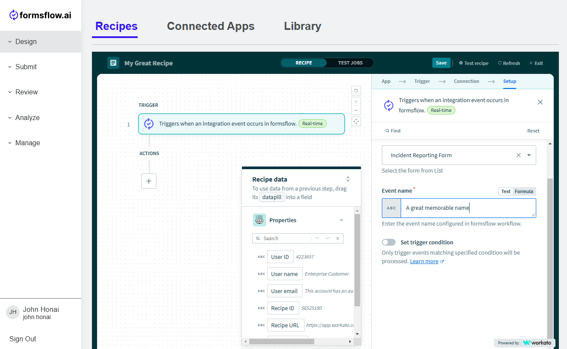
Task: Click the Powered by Workato badge
Action: point(525,343)
